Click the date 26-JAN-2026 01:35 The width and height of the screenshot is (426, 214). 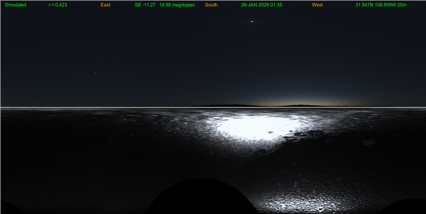[x=262, y=5]
